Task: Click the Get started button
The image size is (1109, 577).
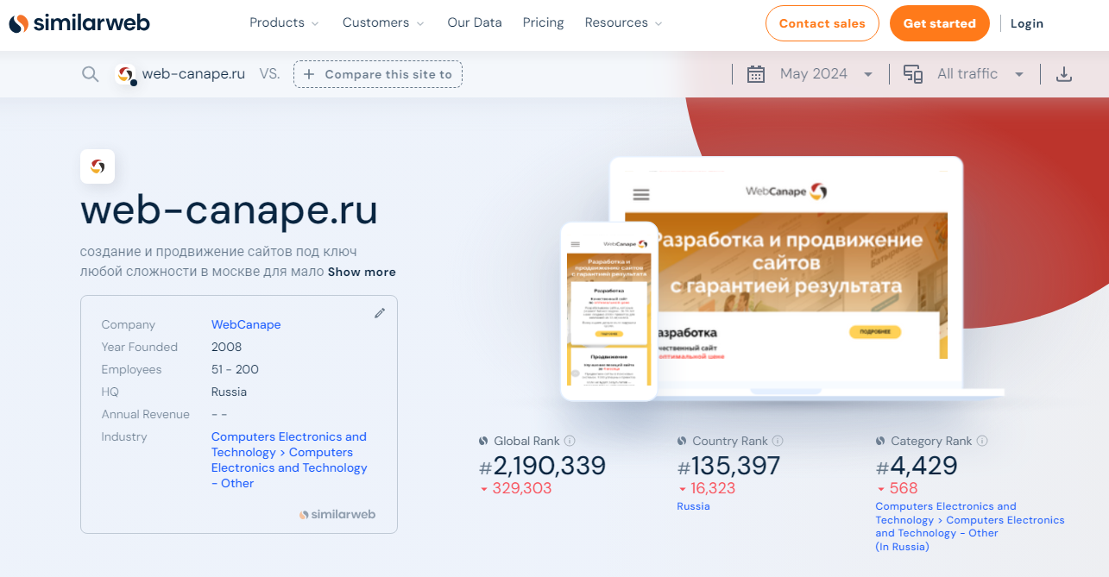Action: coord(940,23)
